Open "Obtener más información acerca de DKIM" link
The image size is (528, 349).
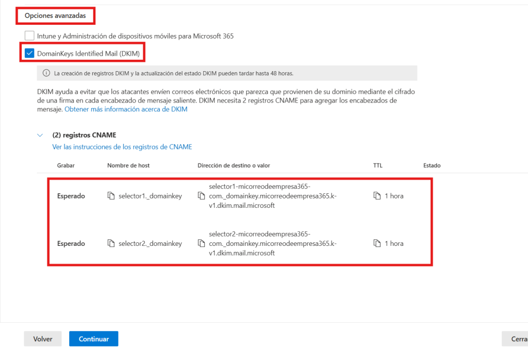[126, 109]
